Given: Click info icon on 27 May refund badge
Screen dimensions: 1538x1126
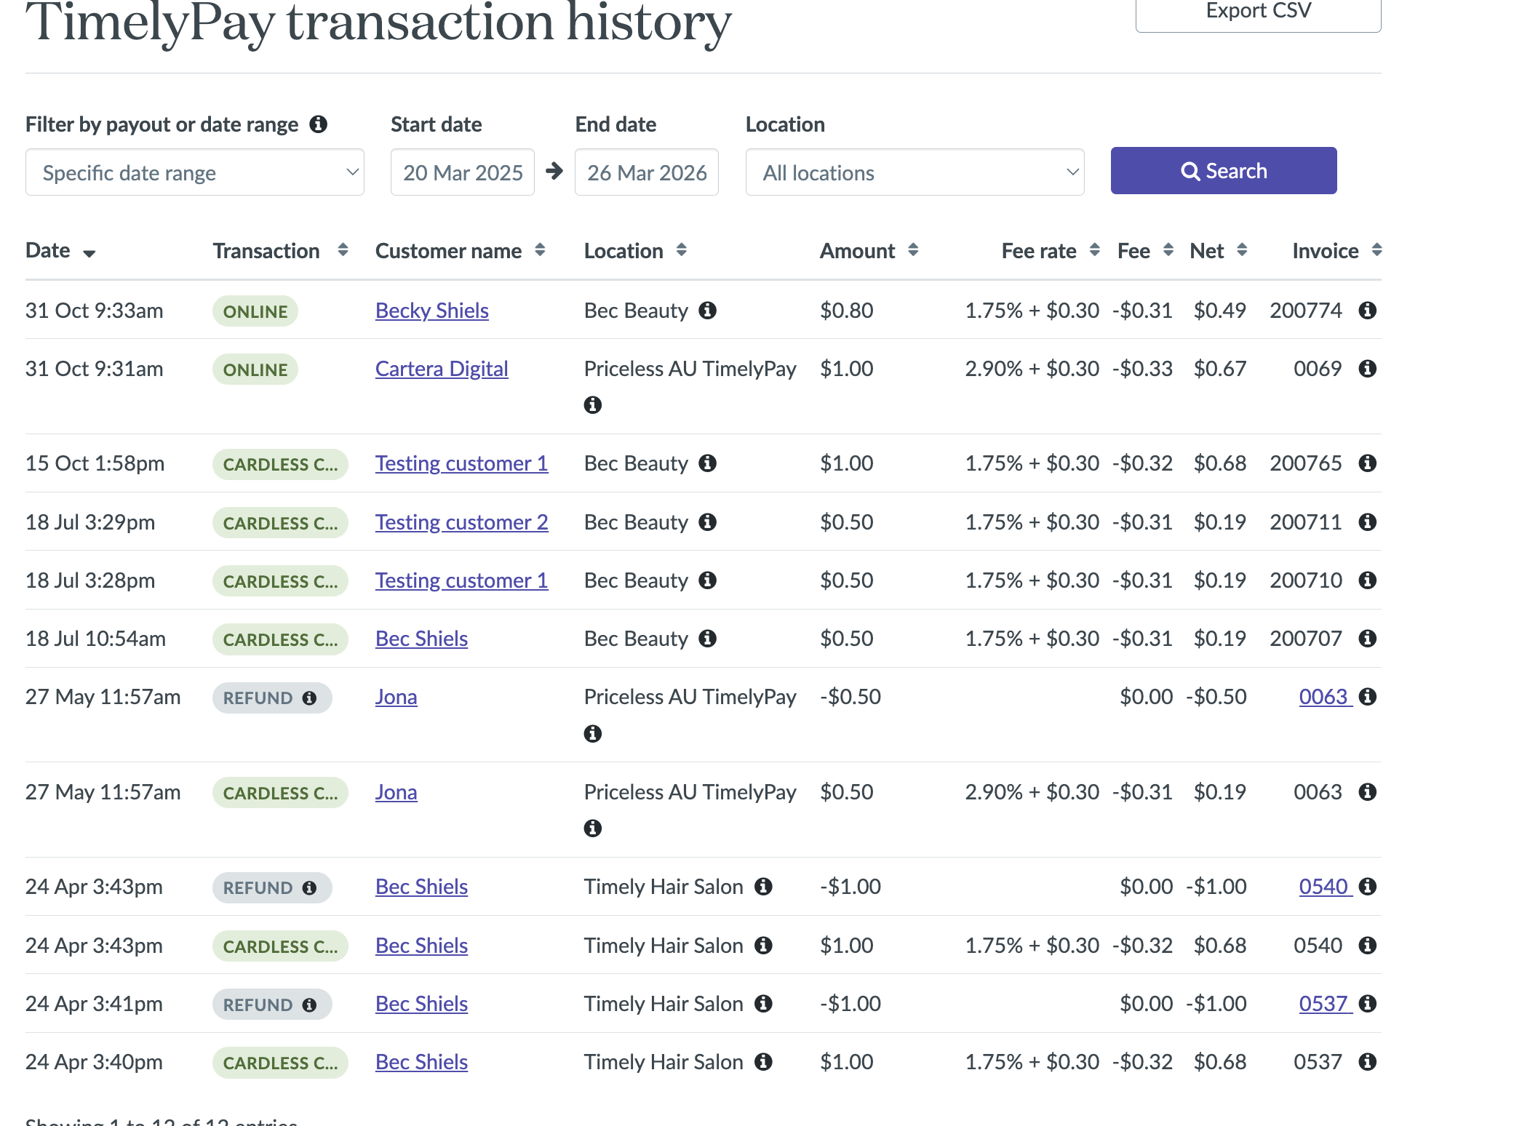Looking at the screenshot, I should point(309,698).
